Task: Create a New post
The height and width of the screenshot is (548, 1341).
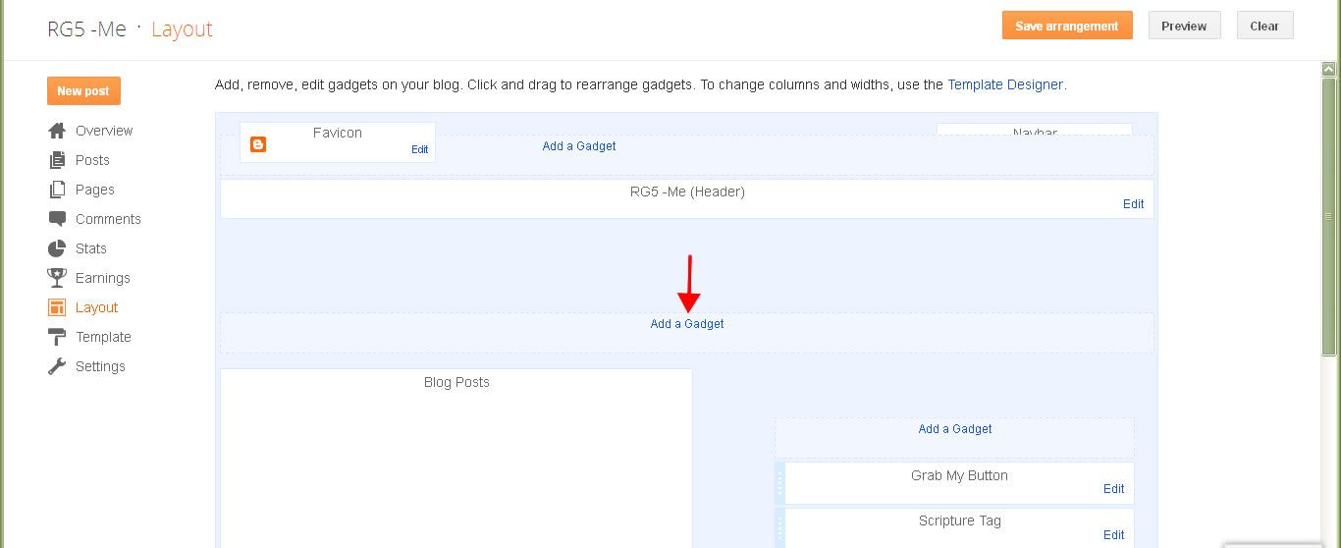Action: pos(83,90)
